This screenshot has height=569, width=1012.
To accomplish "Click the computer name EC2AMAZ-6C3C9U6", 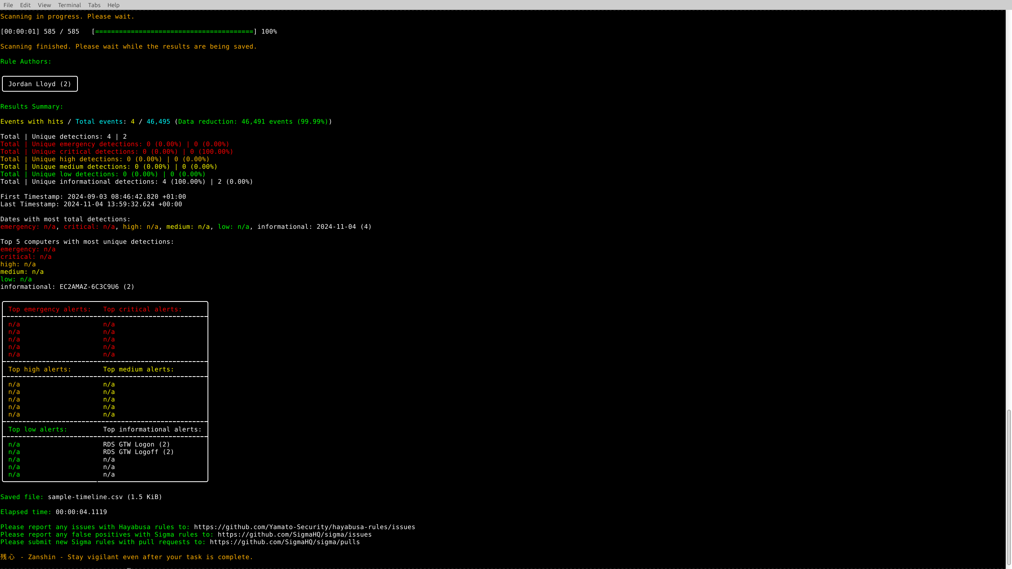I will click(x=89, y=287).
